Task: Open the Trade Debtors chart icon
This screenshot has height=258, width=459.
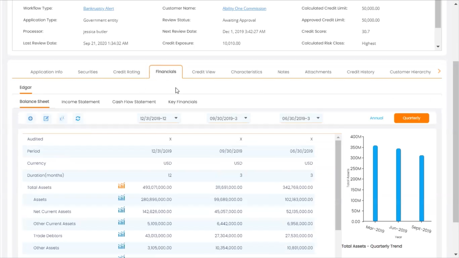Action: click(x=121, y=234)
